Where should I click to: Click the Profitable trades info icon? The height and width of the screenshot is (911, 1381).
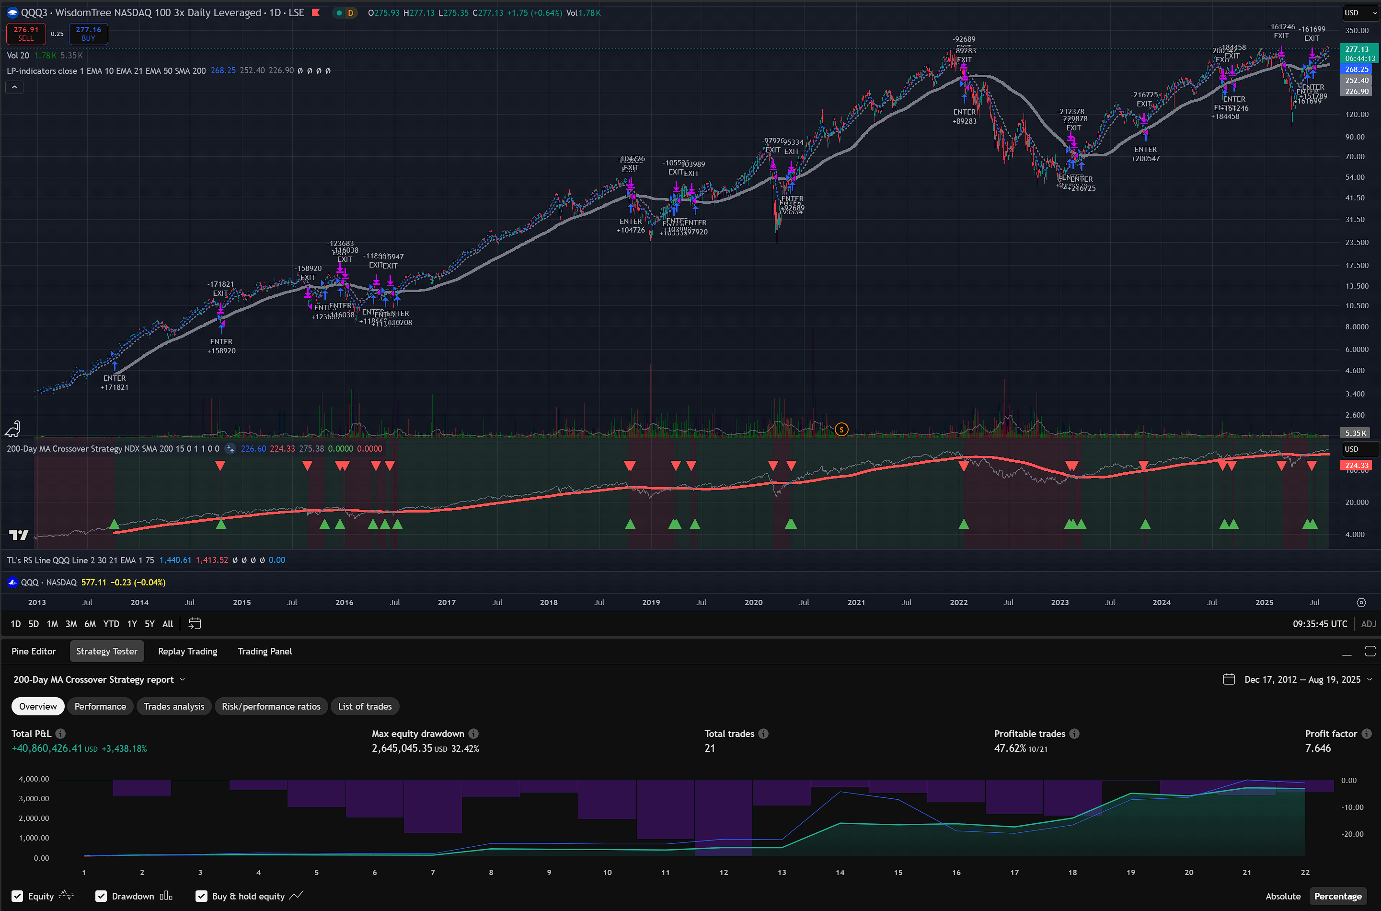(x=1074, y=734)
